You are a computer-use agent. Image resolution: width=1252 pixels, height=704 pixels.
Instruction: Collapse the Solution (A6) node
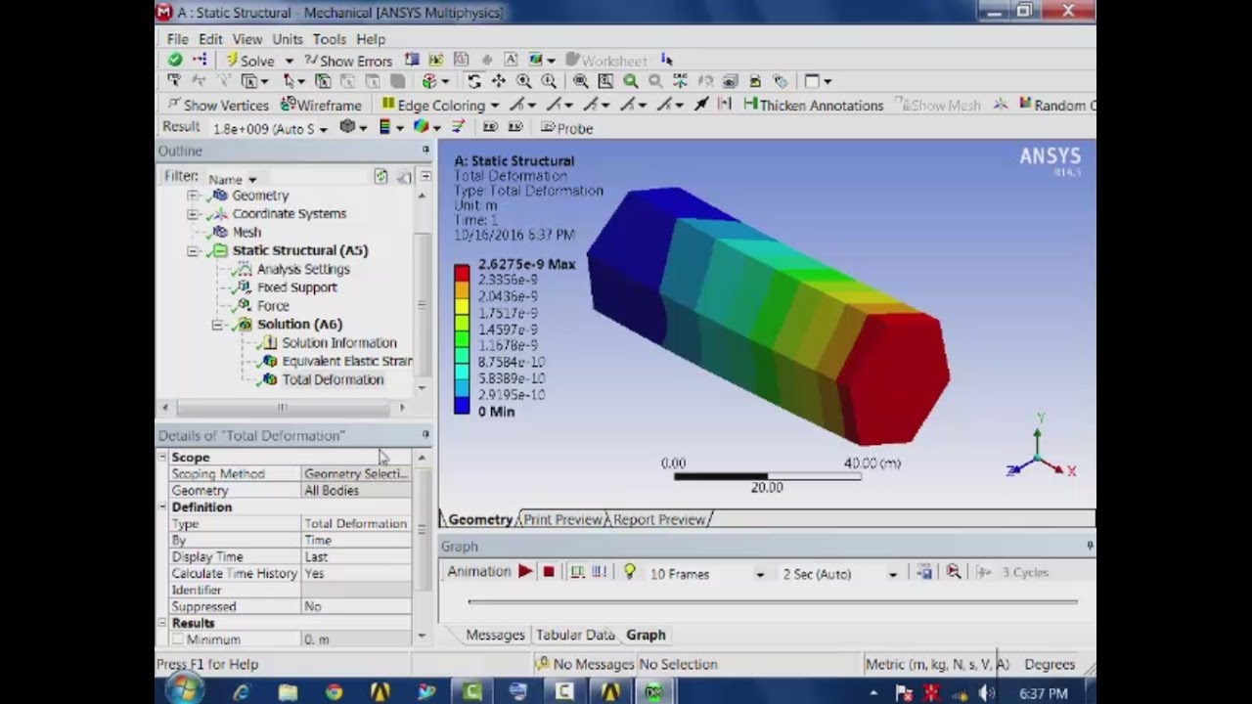click(217, 325)
